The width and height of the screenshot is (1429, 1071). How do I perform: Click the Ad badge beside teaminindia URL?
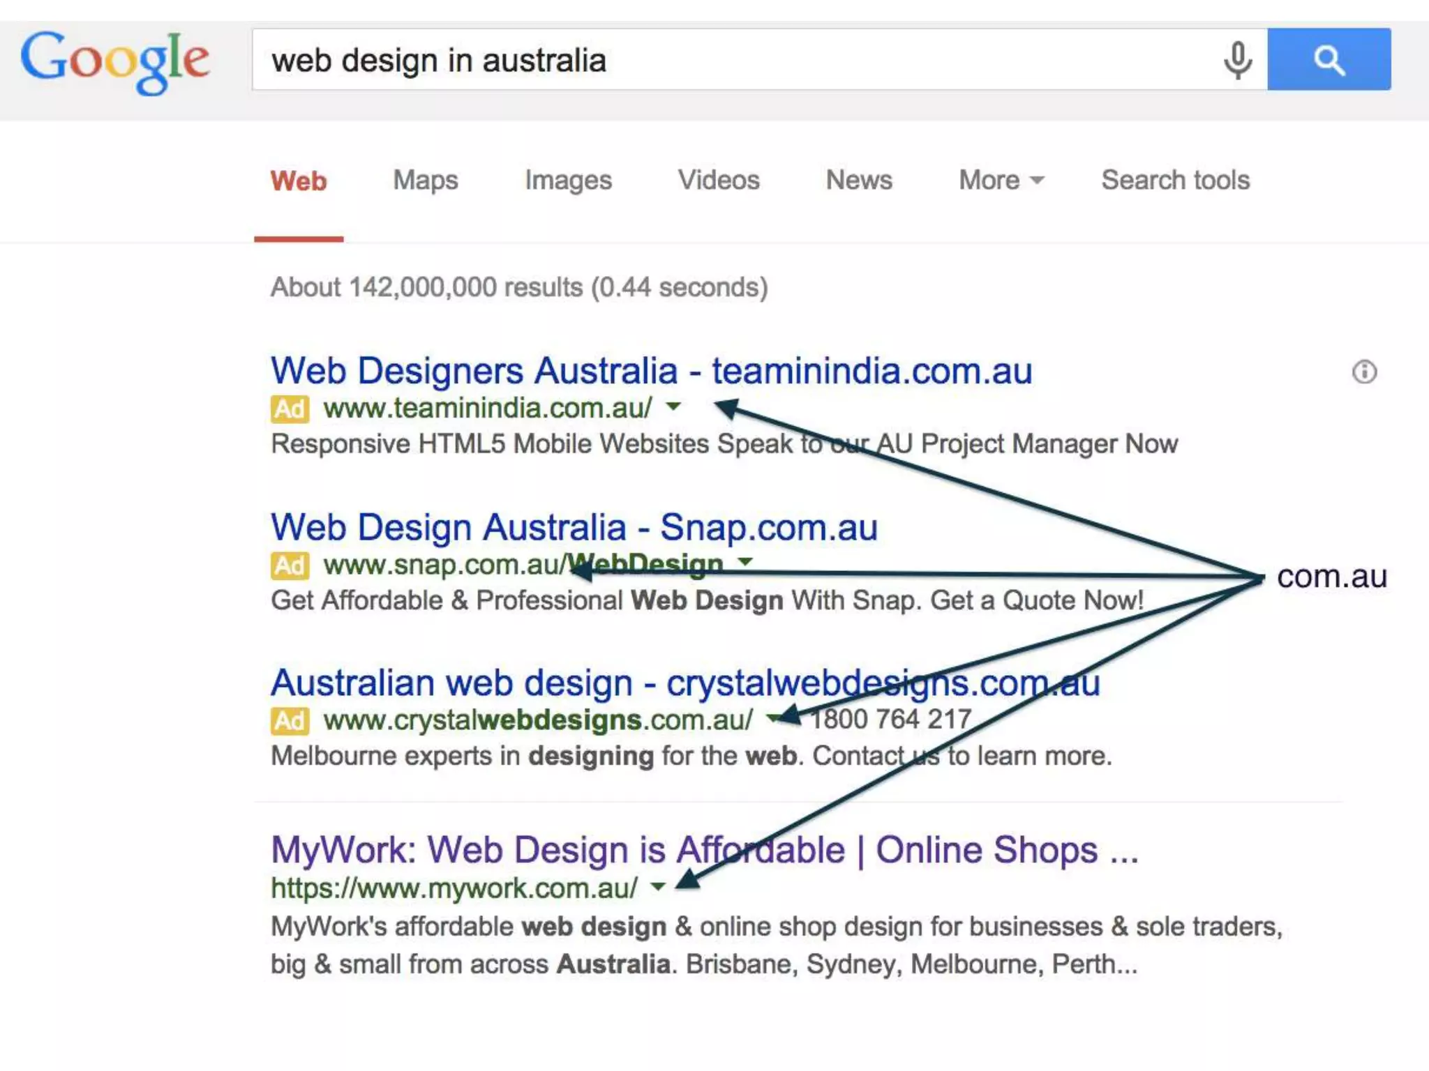pos(290,409)
